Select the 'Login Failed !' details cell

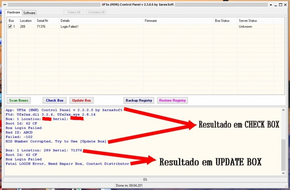[69, 26]
